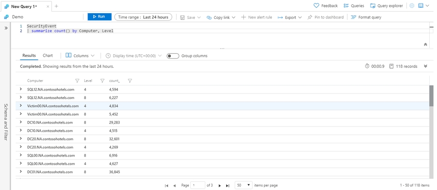
Task: Expand the Victim00 row with count 4,834
Action: click(x=20, y=106)
